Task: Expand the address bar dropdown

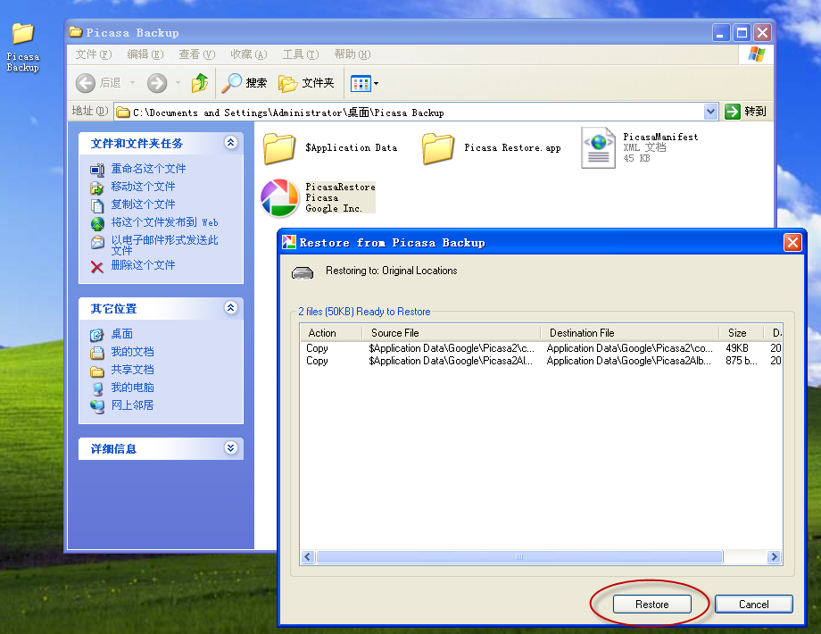Action: [x=710, y=111]
